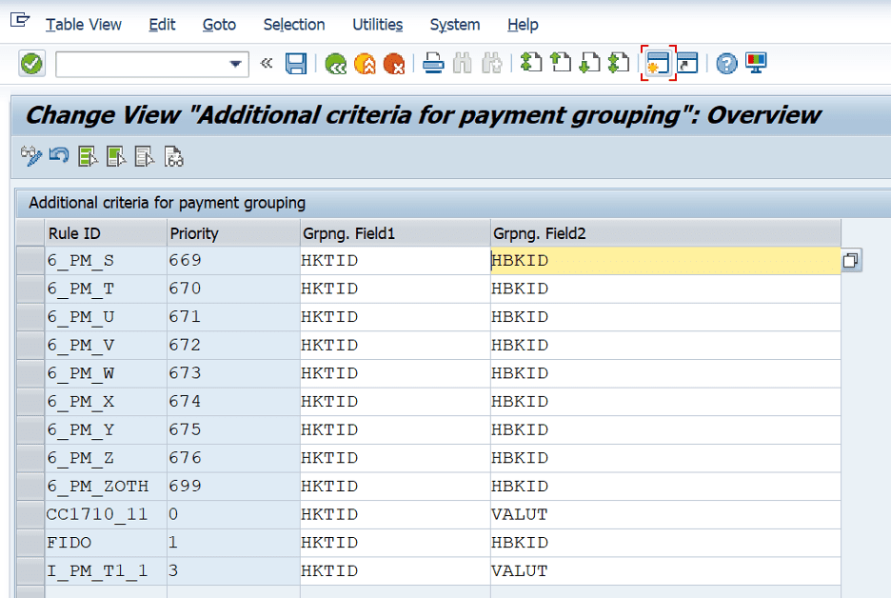Save using the floppy disk icon
The image size is (891, 598).
pos(296,63)
